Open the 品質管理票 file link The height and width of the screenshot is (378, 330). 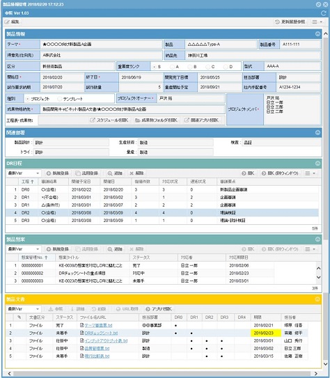click(x=97, y=349)
